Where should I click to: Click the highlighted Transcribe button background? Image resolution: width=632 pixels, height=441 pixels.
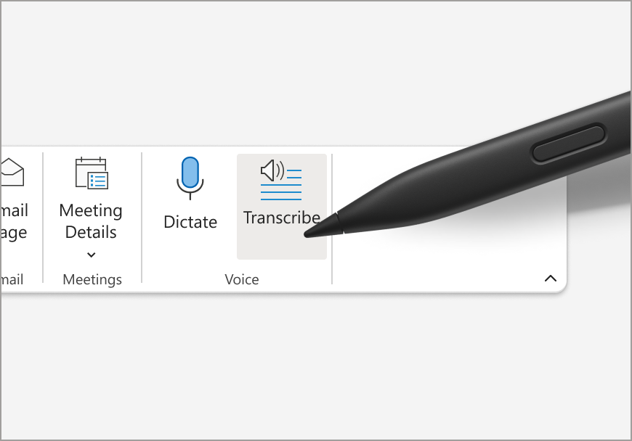[282, 207]
